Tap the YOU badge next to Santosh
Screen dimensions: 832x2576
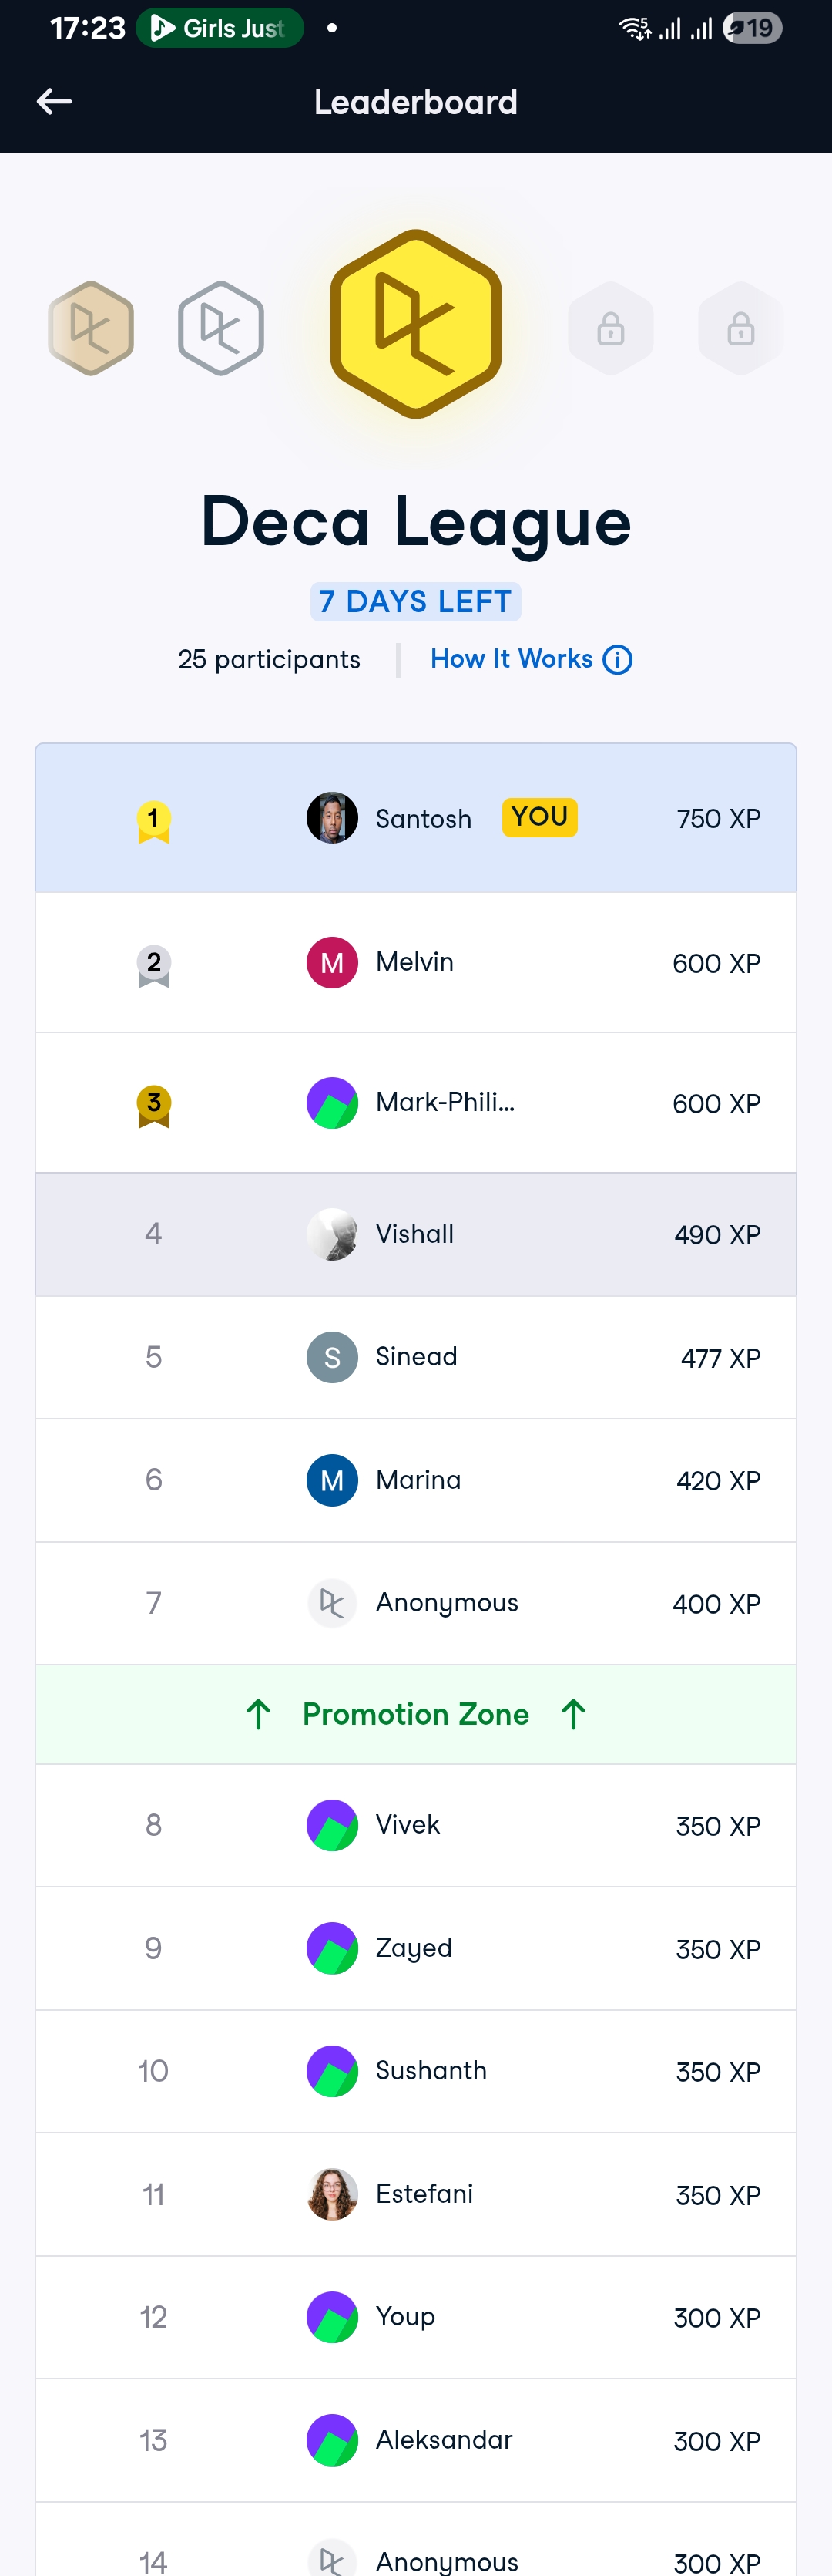[x=539, y=817]
